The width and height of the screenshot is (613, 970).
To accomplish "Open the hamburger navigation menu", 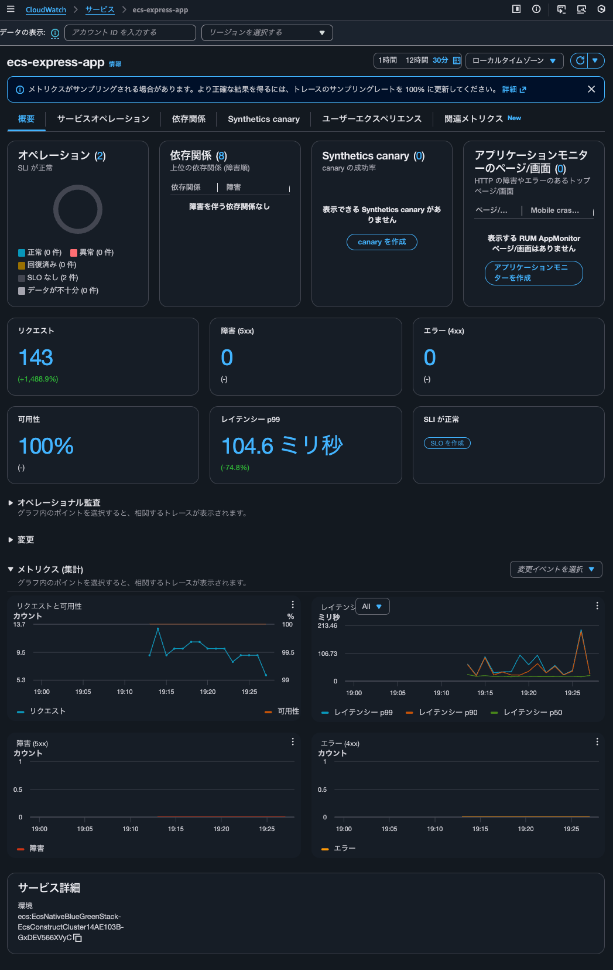I will (x=11, y=9).
